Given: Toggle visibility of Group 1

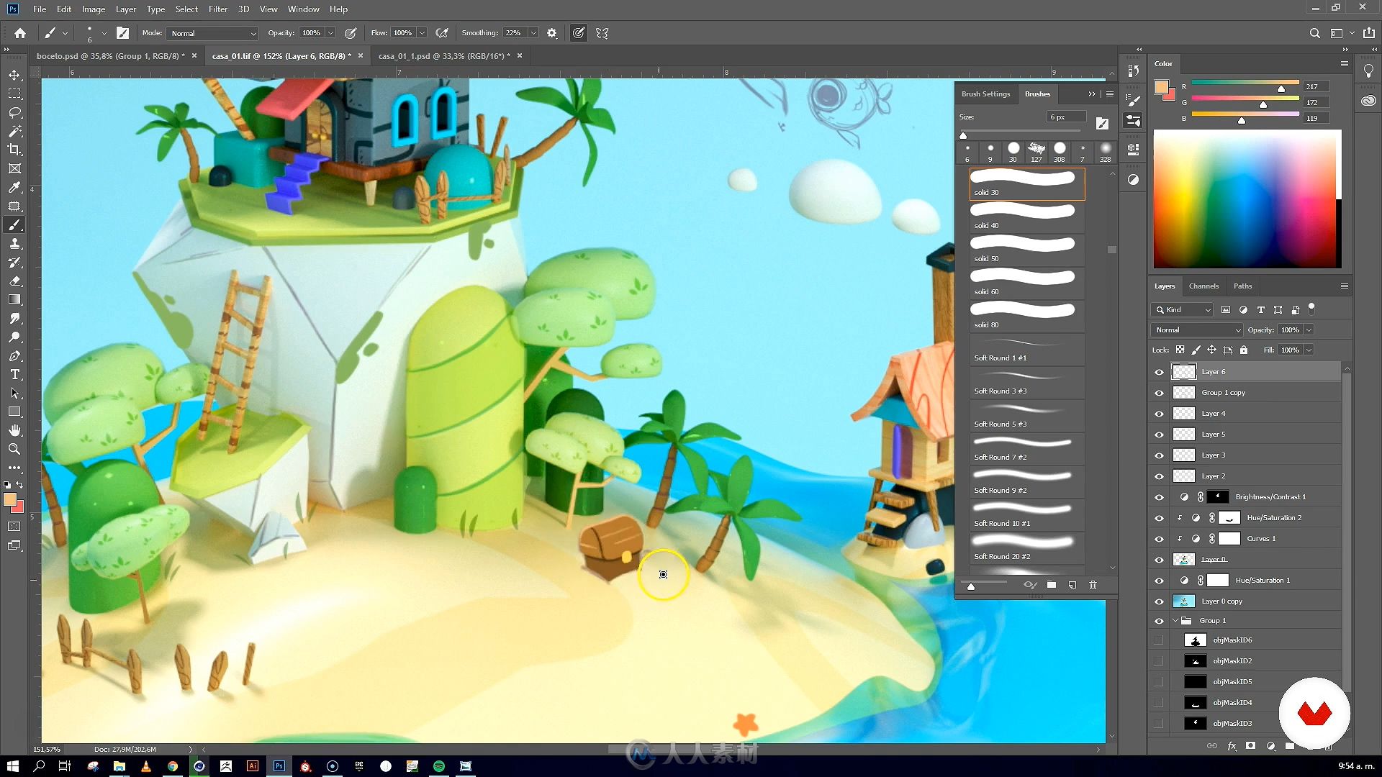Looking at the screenshot, I should pyautogui.click(x=1158, y=619).
